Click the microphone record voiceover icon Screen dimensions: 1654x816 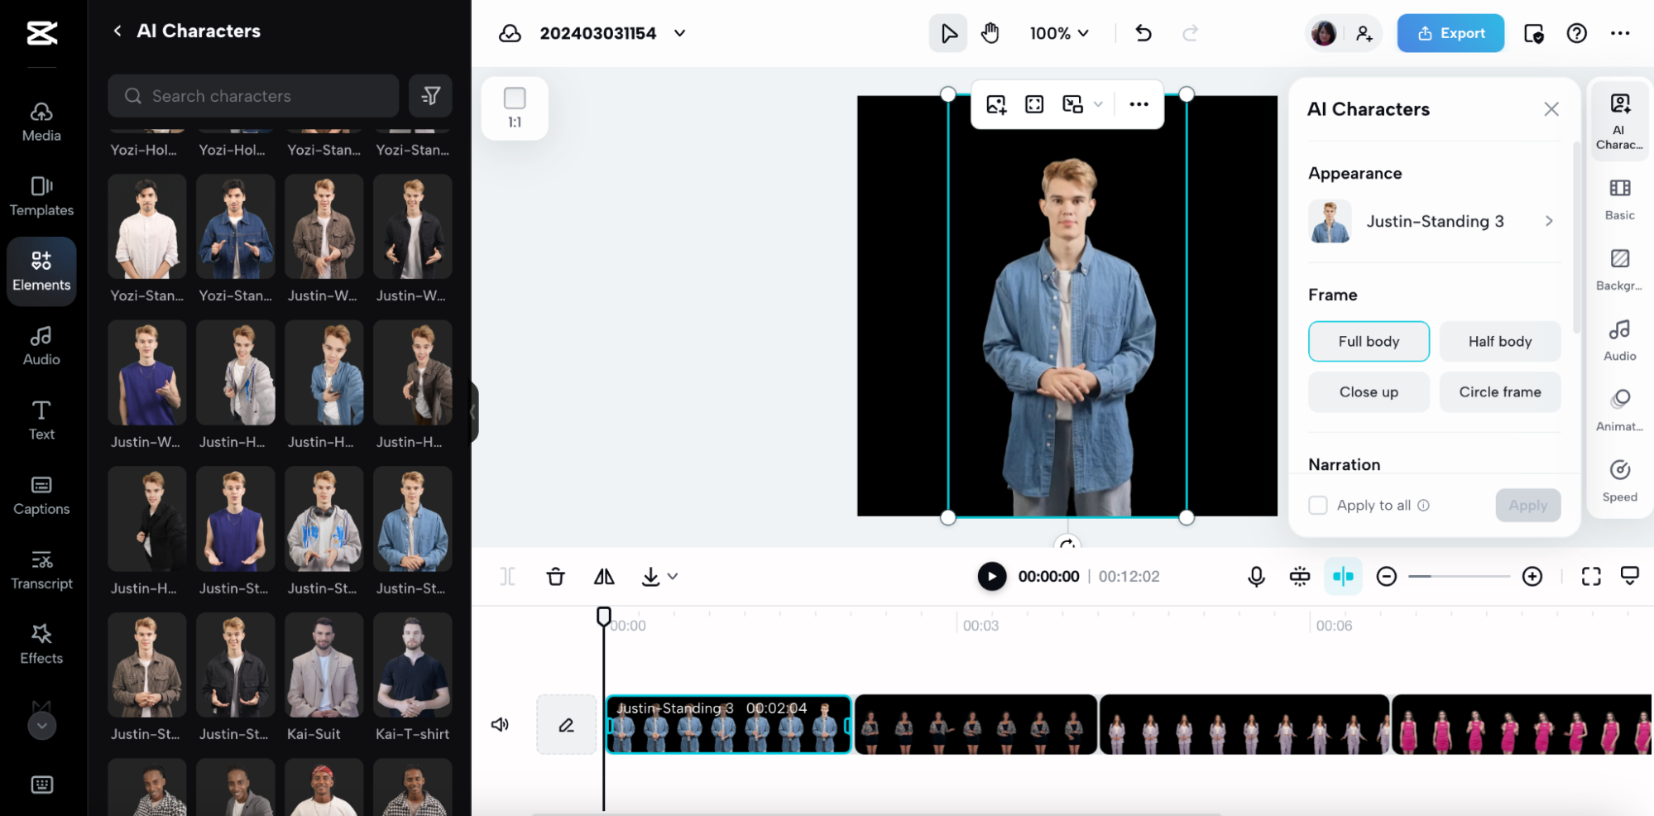click(x=1255, y=577)
